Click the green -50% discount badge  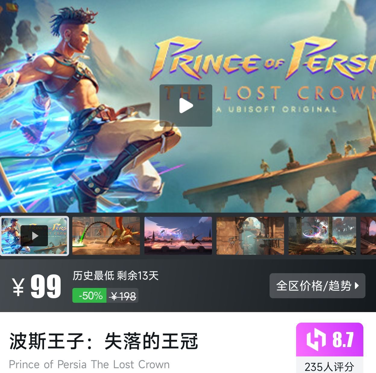click(90, 296)
